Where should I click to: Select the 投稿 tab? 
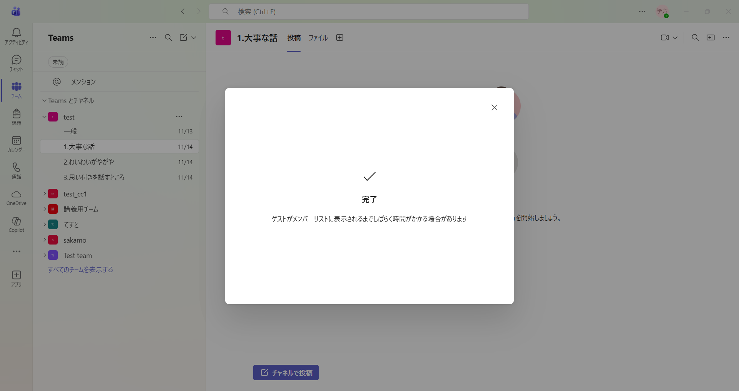coord(294,38)
